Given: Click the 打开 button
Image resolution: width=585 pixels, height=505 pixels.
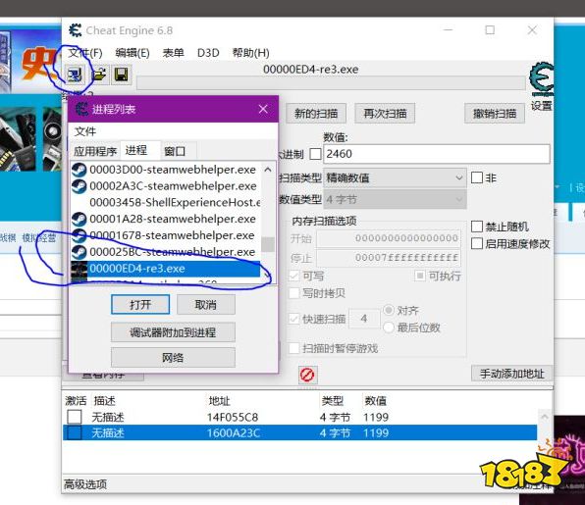Looking at the screenshot, I should click(x=140, y=305).
